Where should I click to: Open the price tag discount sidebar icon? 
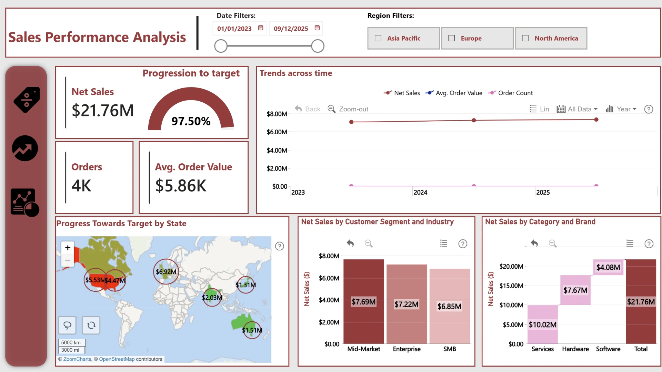pos(27,100)
